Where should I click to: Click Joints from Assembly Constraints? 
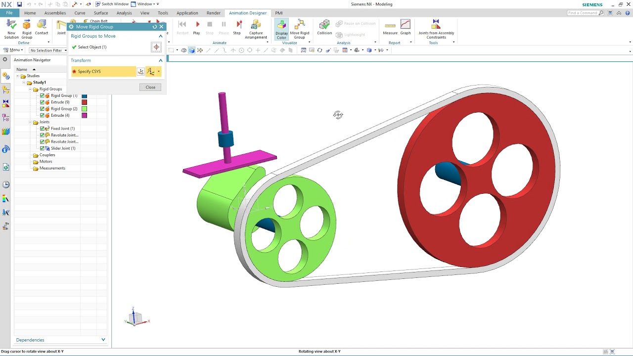pyautogui.click(x=436, y=29)
